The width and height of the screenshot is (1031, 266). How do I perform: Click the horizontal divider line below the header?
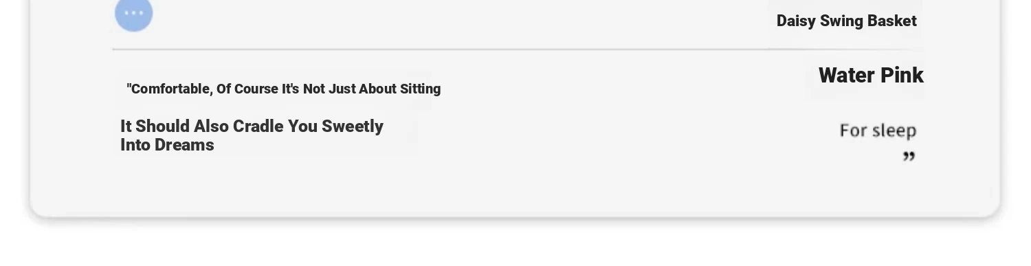tap(517, 49)
